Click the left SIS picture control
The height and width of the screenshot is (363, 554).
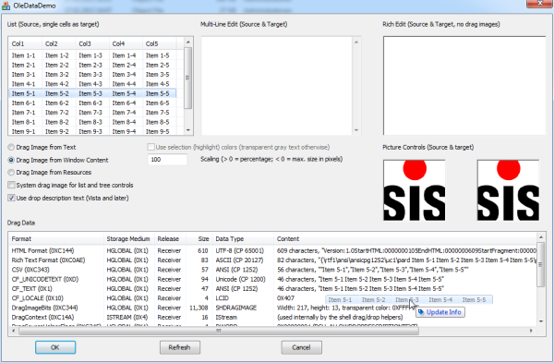414,190
